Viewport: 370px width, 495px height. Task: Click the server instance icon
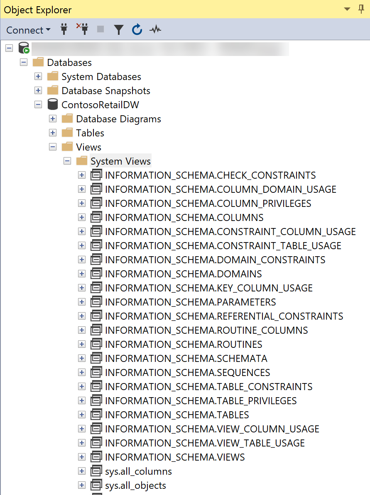[x=24, y=48]
